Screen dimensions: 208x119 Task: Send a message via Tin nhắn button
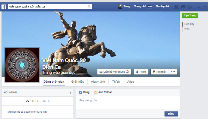[x=159, y=72]
